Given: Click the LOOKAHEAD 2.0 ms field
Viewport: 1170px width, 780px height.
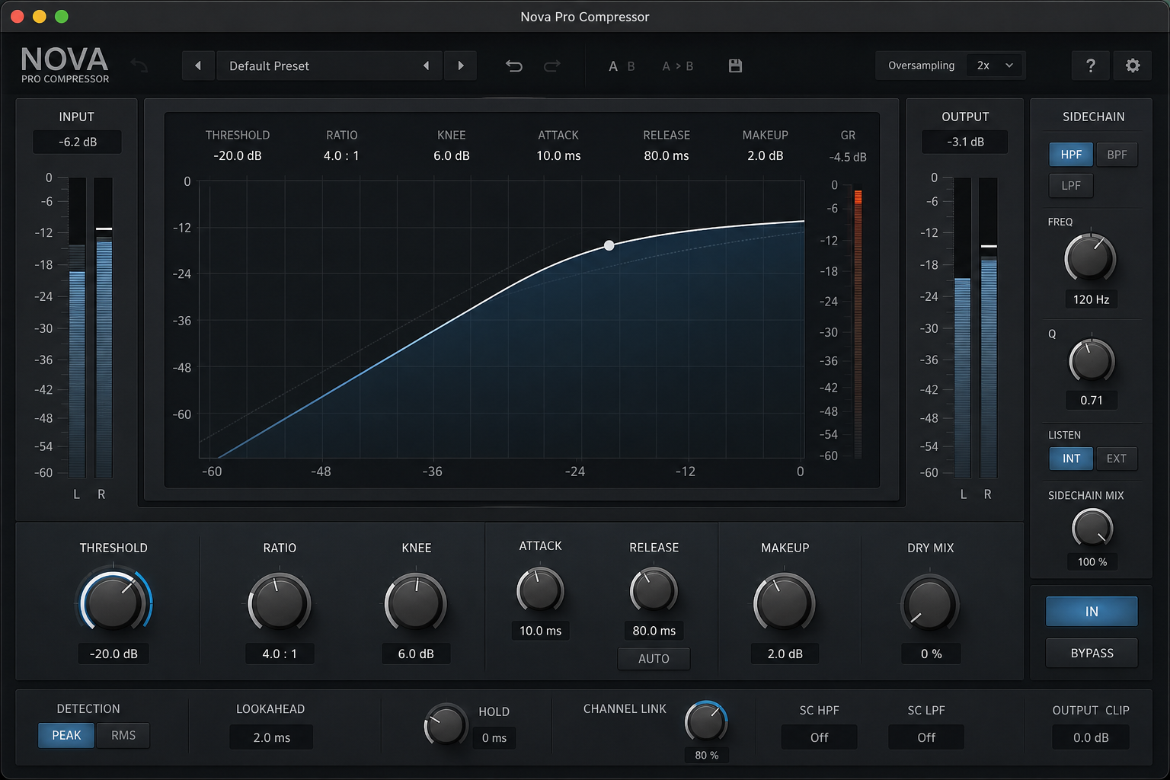Looking at the screenshot, I should tap(271, 737).
